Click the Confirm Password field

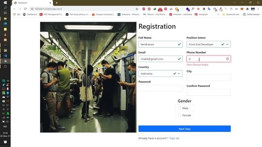pyautogui.click(x=208, y=92)
